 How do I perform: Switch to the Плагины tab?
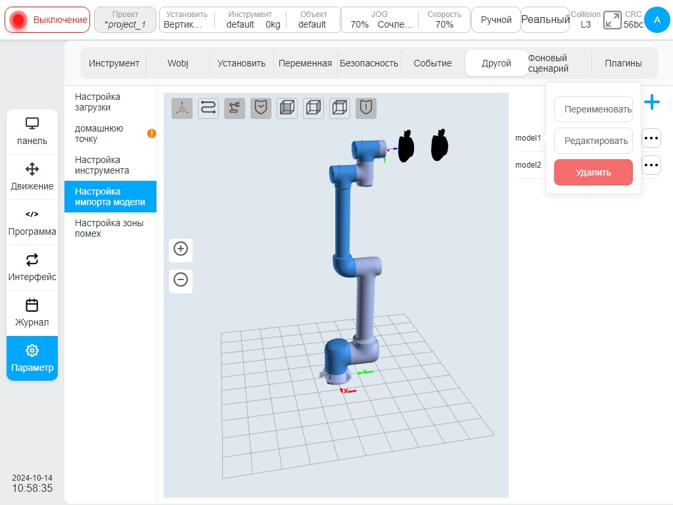click(x=623, y=63)
